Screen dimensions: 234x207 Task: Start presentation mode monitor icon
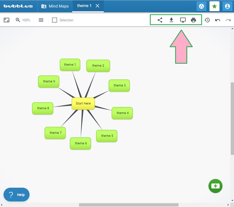point(183,20)
